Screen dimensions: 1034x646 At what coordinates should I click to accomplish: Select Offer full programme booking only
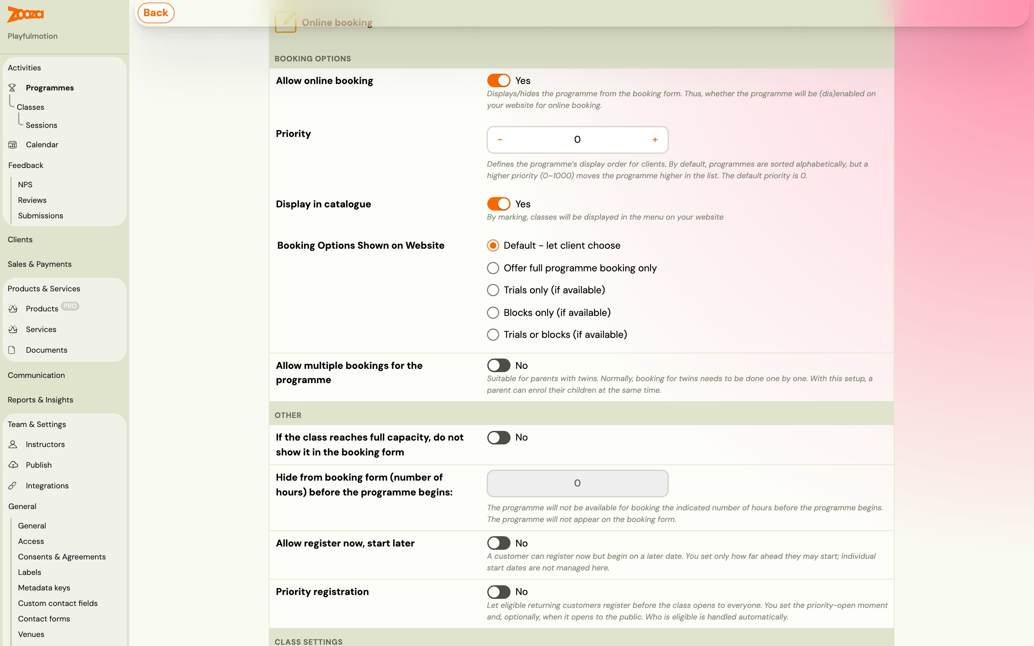point(493,268)
